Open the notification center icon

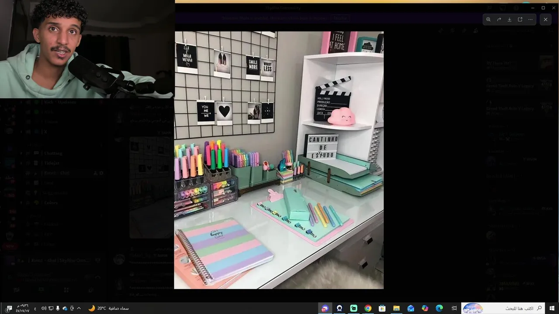click(9, 308)
